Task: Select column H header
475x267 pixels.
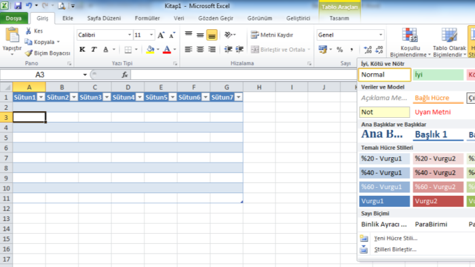Action: coord(259,87)
